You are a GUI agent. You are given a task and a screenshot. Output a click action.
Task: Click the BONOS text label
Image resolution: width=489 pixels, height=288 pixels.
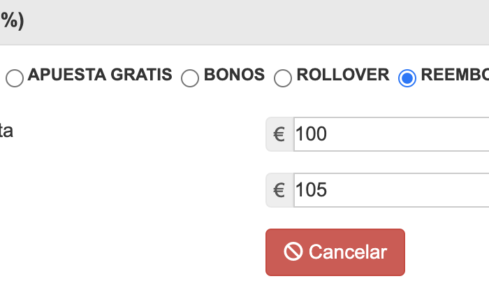point(234,75)
